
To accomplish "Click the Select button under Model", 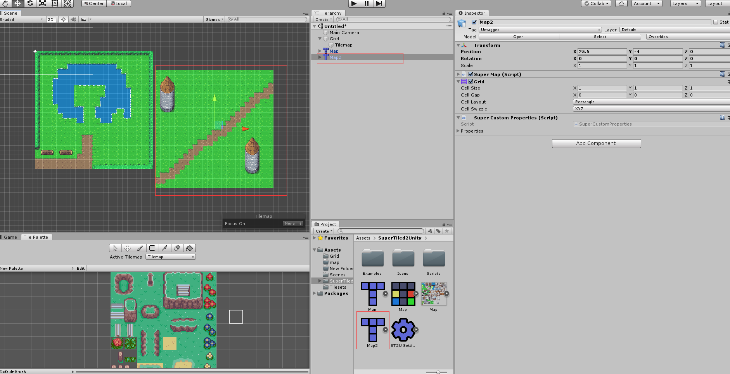I will point(599,36).
